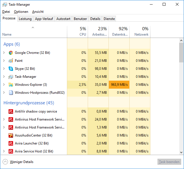Select the Apps (6) group heading
This screenshot has width=184, height=169.
pos(12,44)
